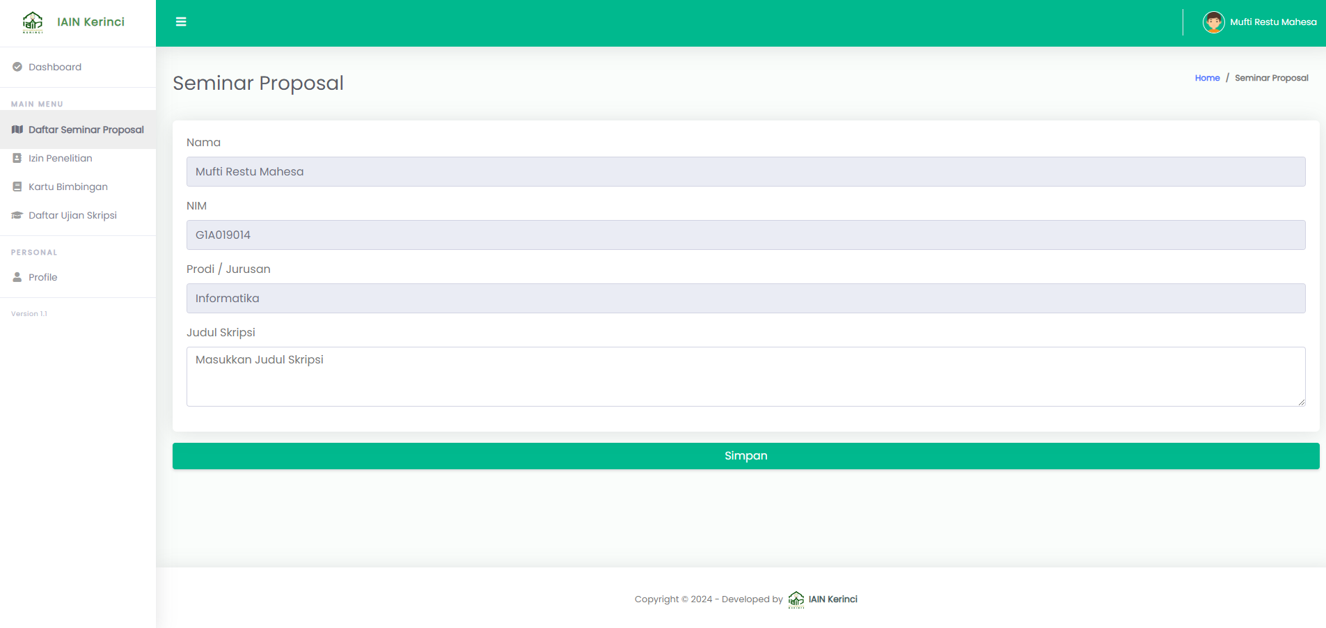This screenshot has height=628, width=1326.
Task: Click the Seminar Proposal breadcrumb text
Action: coord(1272,78)
